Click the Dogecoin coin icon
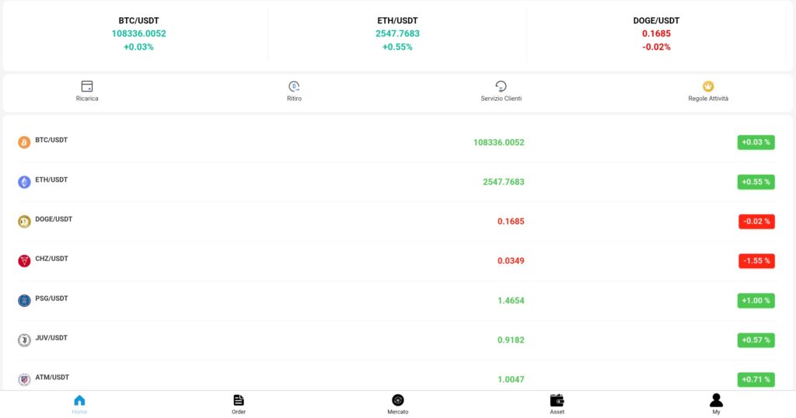The height and width of the screenshot is (418, 796). [x=24, y=221]
